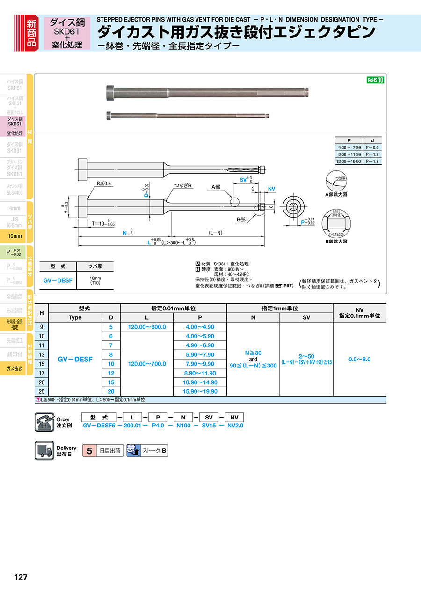Click the express stork B icon
The image size is (421, 595).
point(134,451)
